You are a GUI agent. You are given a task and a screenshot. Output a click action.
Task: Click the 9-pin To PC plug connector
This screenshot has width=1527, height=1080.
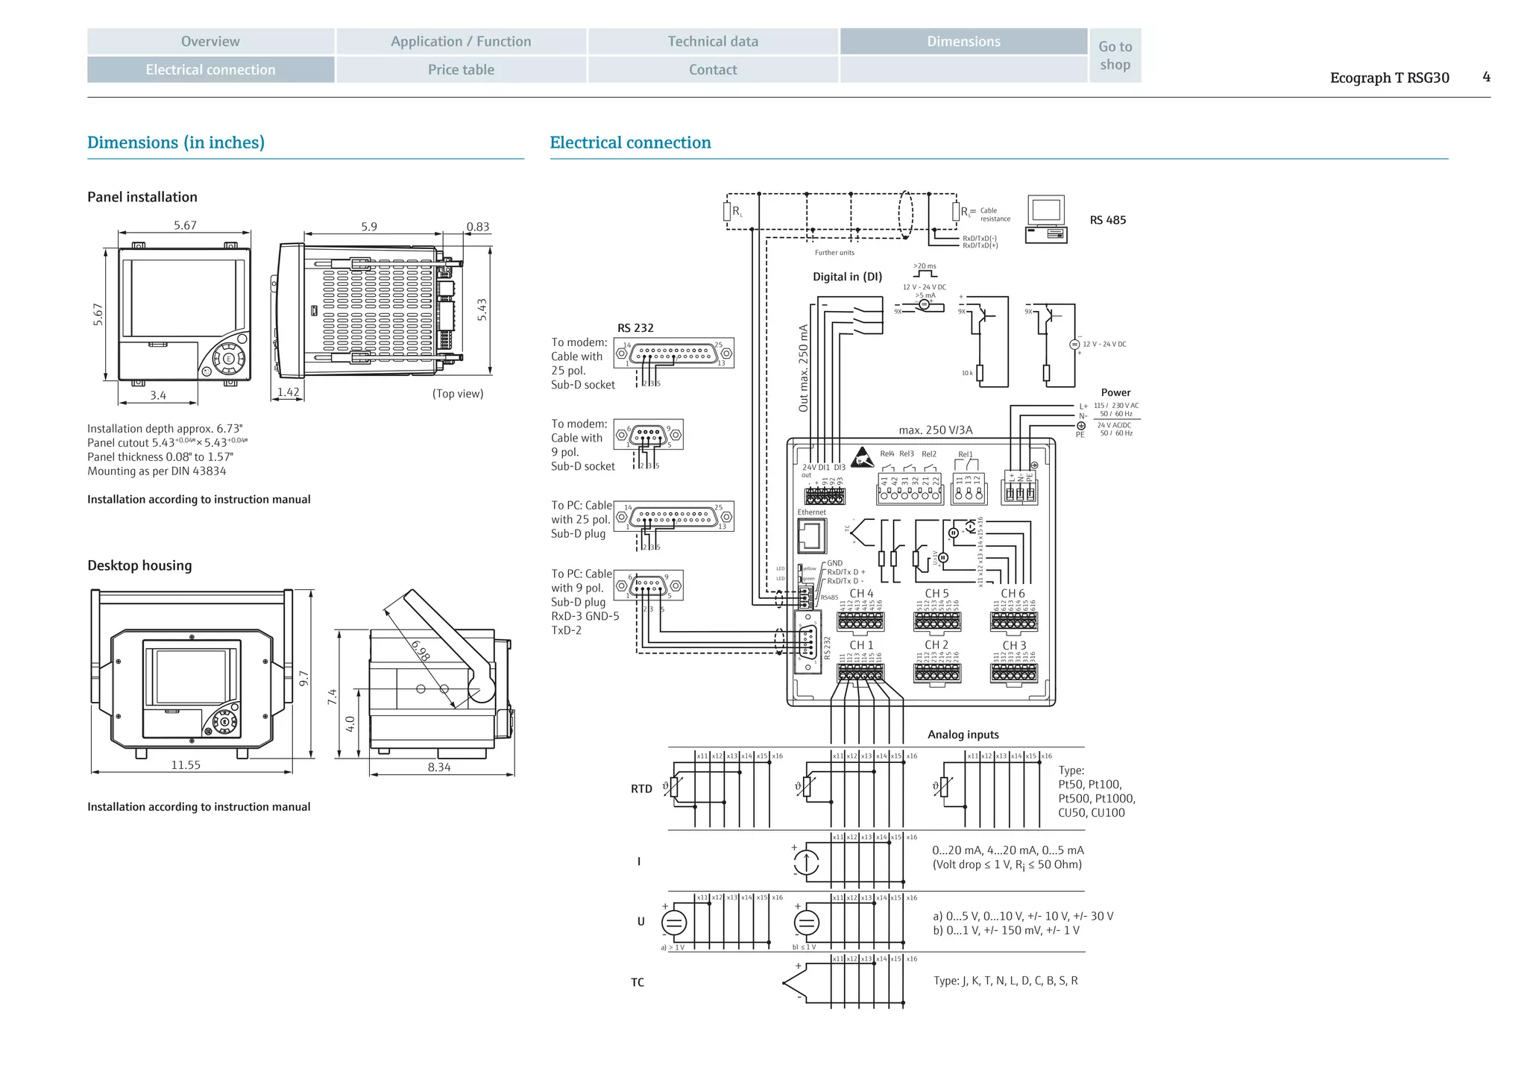click(648, 585)
